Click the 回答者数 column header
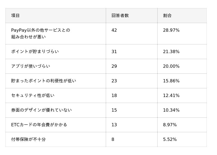Image resolution: width=217 pixels, height=155 pixels. coord(120,16)
